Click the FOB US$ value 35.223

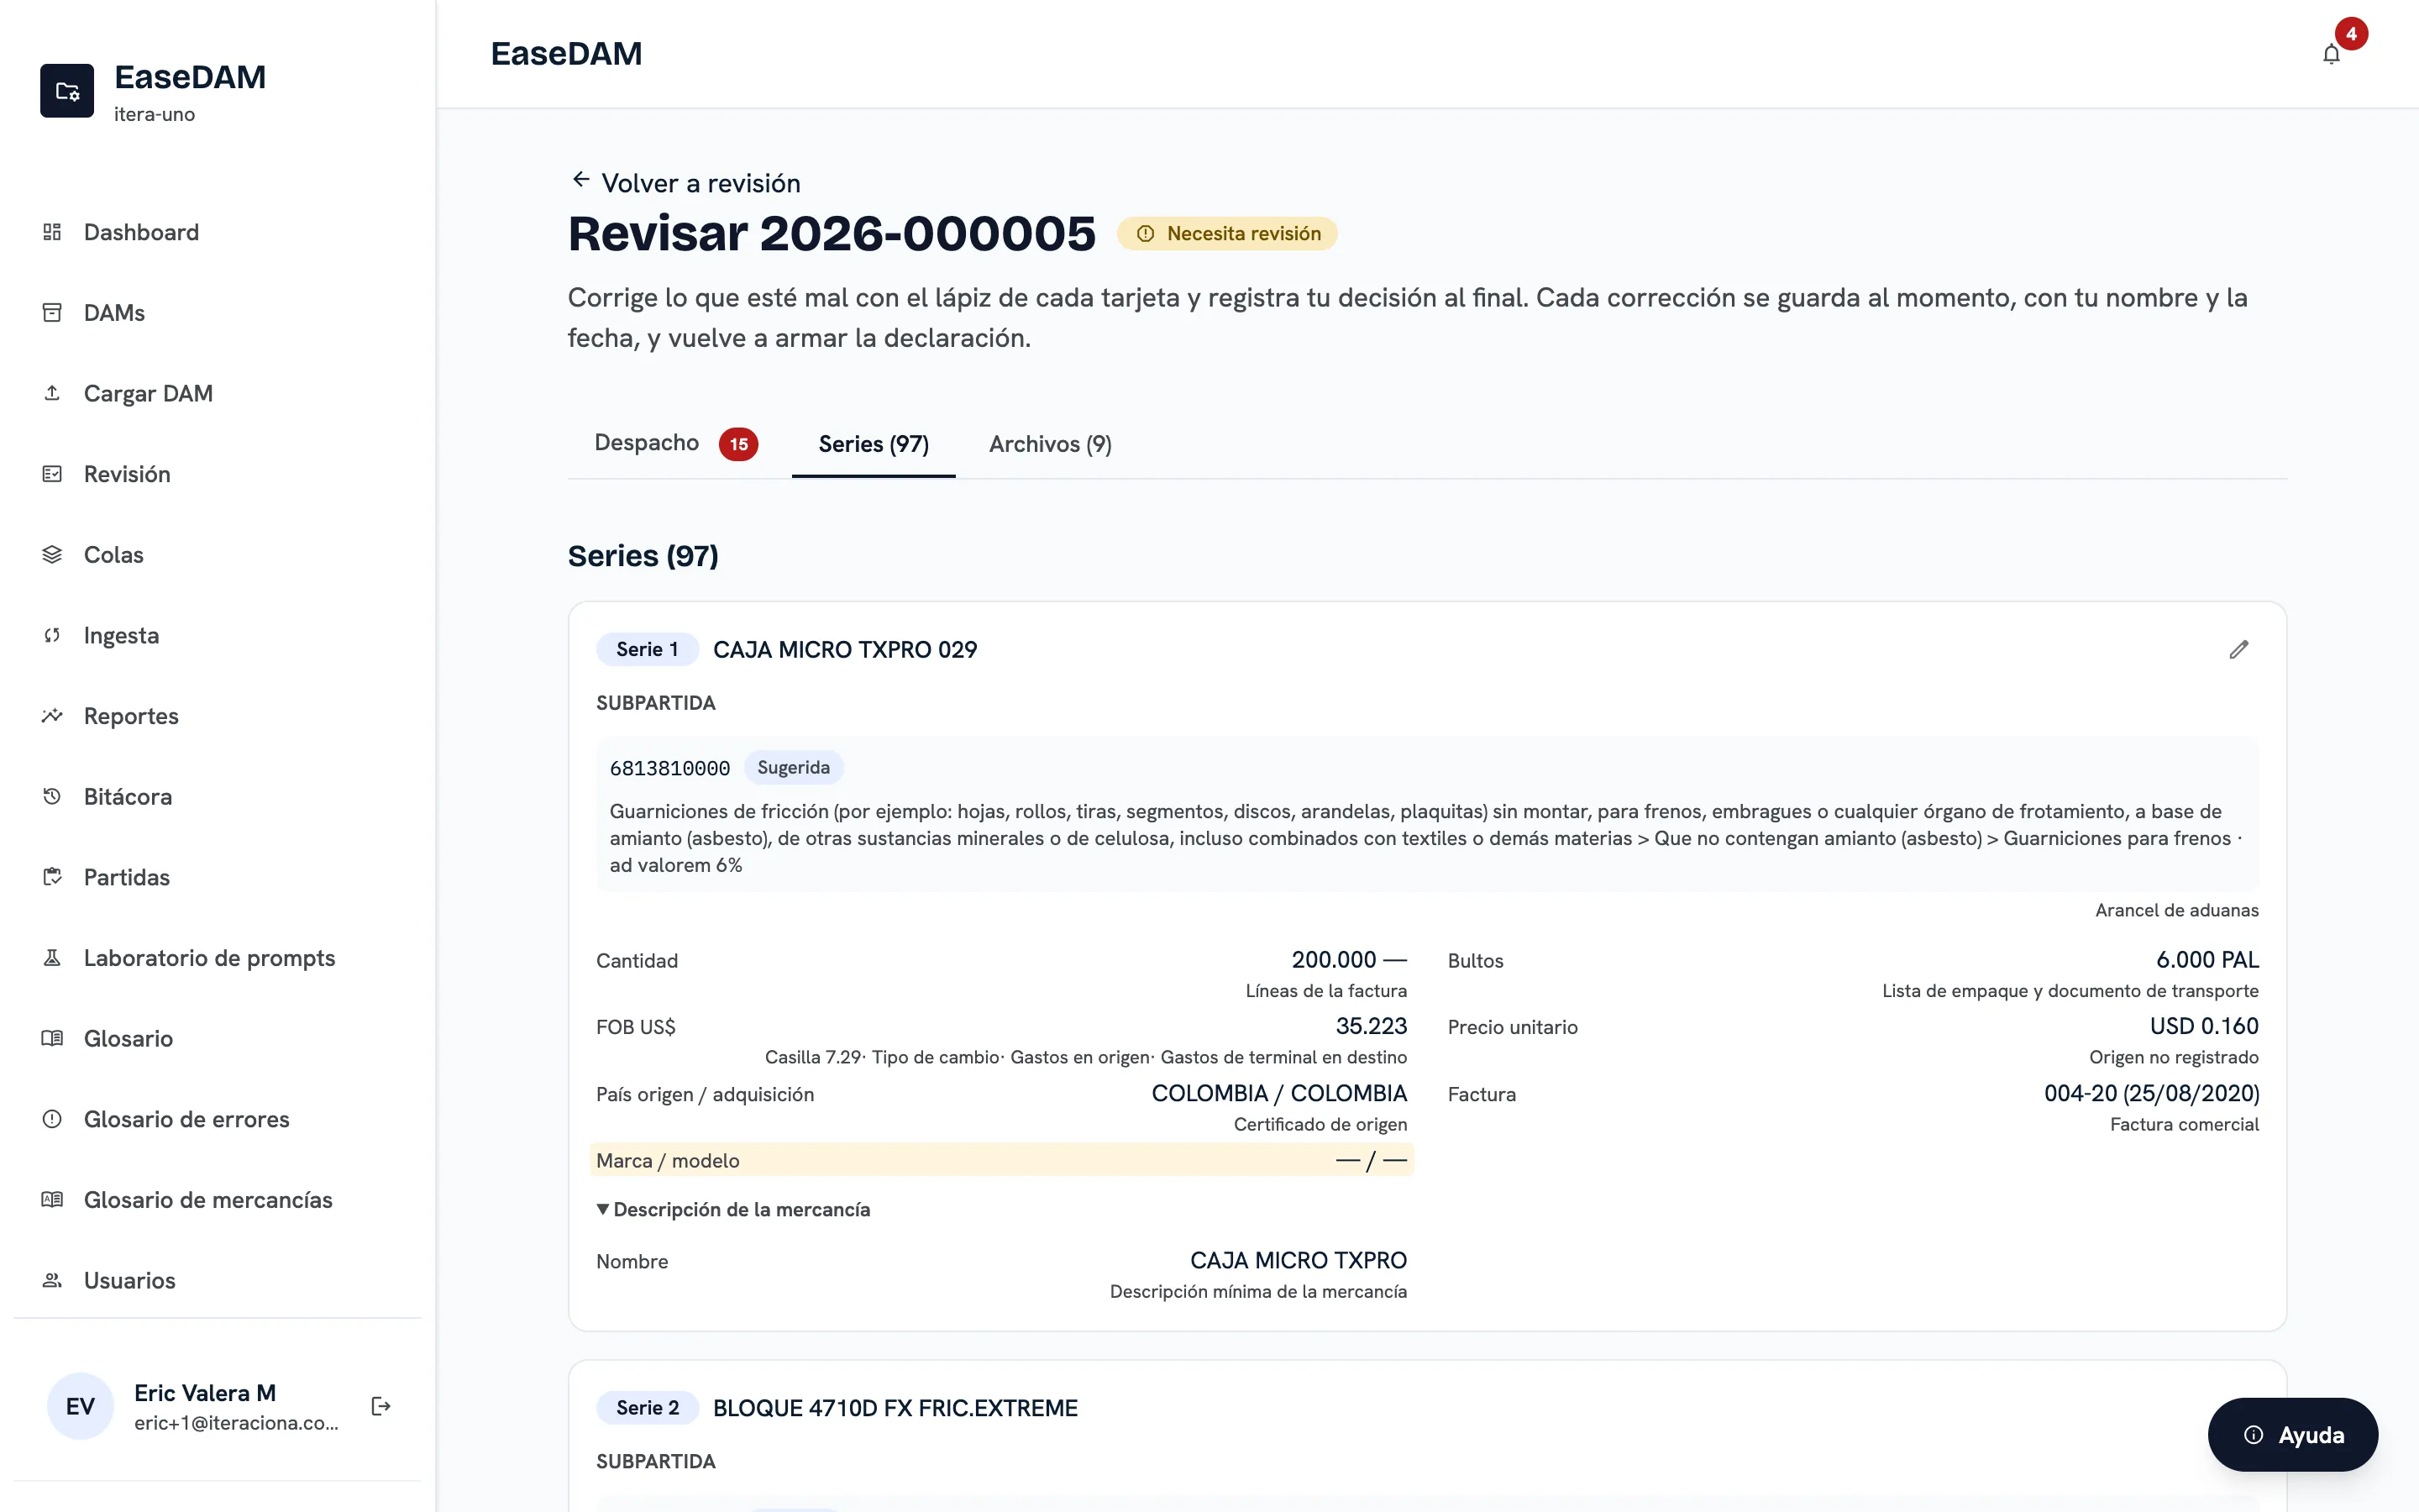(x=1372, y=1026)
